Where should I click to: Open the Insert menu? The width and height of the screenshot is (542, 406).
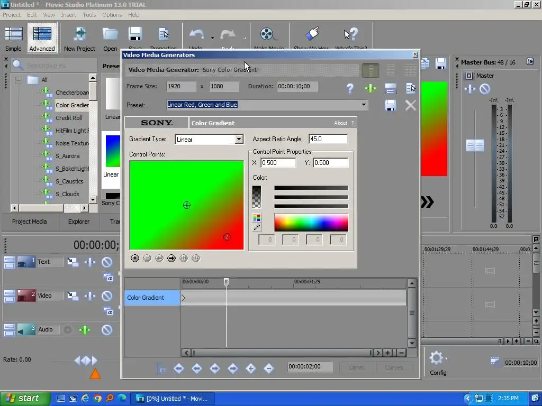point(68,15)
